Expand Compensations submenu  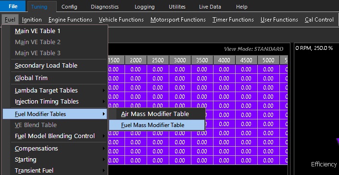pos(55,149)
